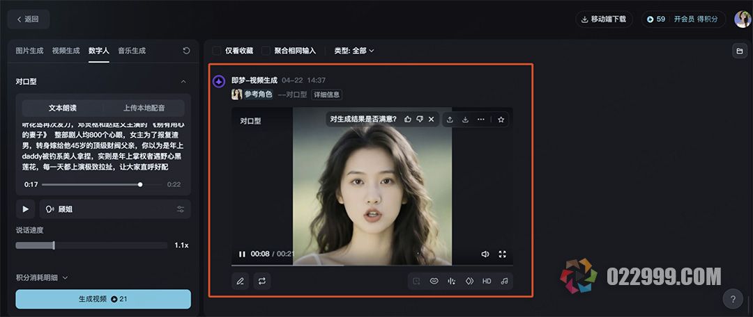This screenshot has height=317, width=753.
Task: Open the user avatar menu
Action: point(743,19)
